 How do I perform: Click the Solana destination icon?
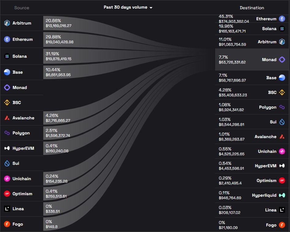pyautogui.click(x=282, y=29)
